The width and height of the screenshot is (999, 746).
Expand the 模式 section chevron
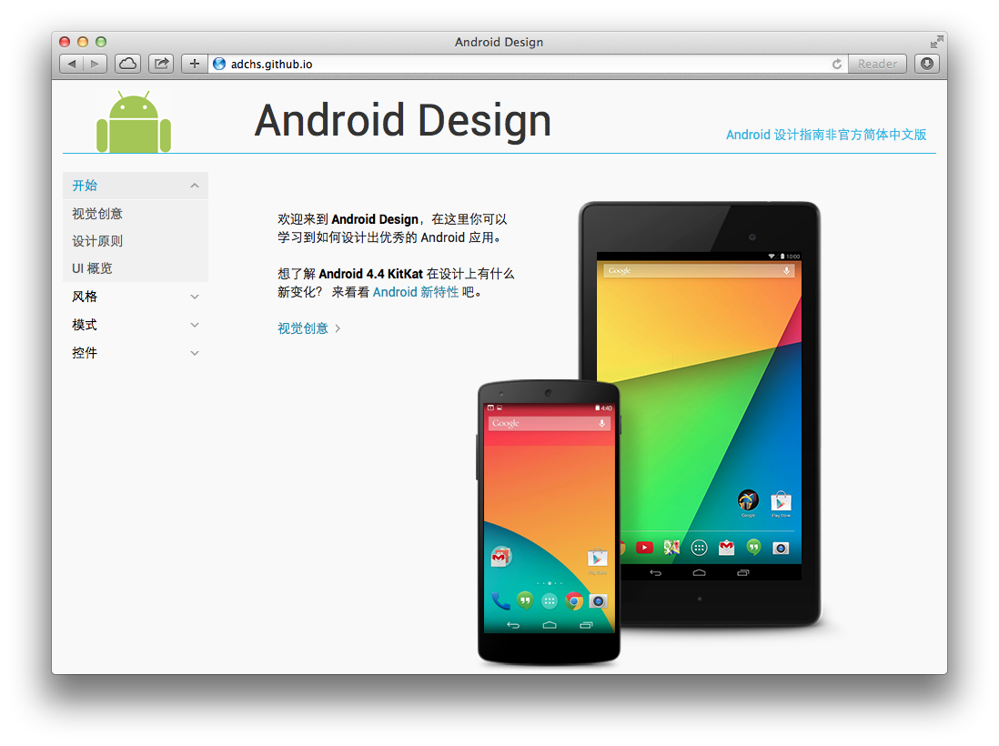[x=195, y=325]
